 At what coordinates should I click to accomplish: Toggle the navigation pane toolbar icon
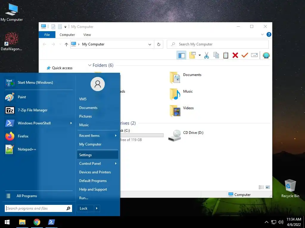(181, 55)
